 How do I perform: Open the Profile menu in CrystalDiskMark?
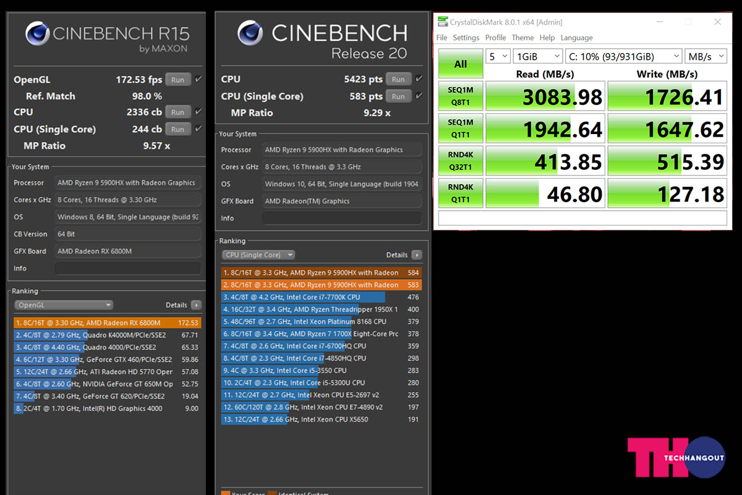click(x=495, y=38)
